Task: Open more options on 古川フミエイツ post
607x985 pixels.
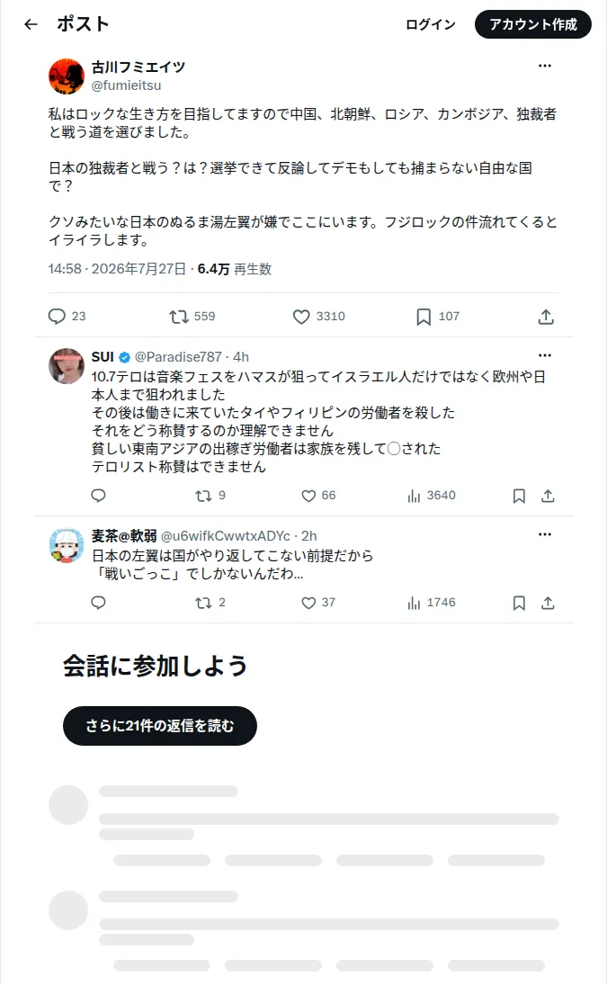Action: pyautogui.click(x=545, y=66)
